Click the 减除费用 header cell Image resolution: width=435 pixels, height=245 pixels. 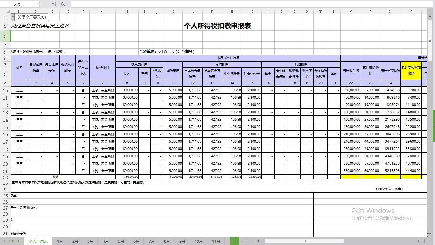pos(173,71)
